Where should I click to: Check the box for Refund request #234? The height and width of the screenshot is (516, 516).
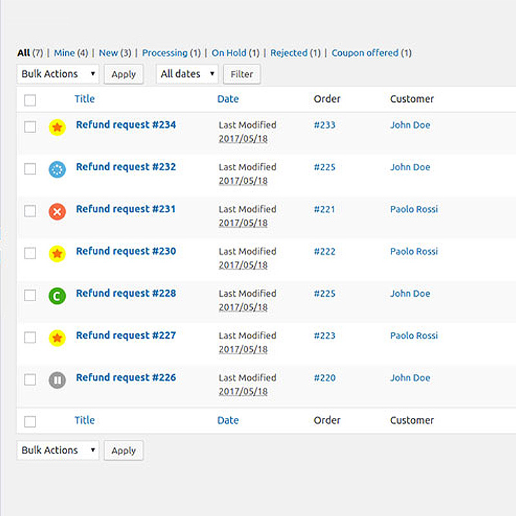[x=30, y=127]
